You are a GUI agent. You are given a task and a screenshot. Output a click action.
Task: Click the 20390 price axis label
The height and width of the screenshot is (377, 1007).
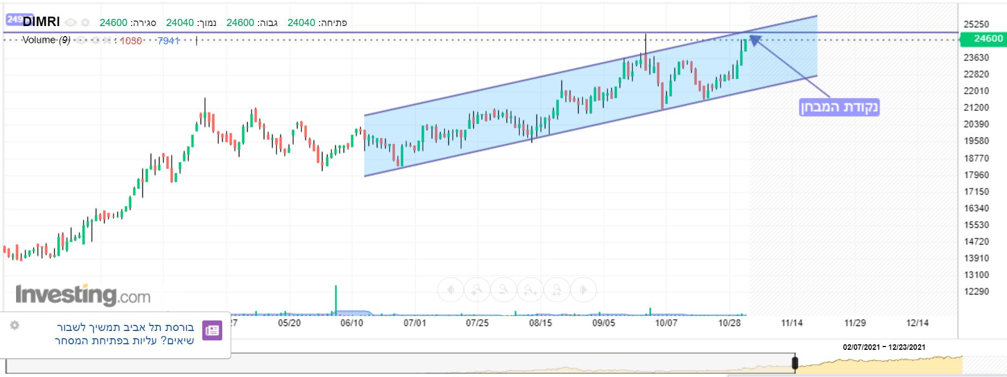tap(977, 124)
